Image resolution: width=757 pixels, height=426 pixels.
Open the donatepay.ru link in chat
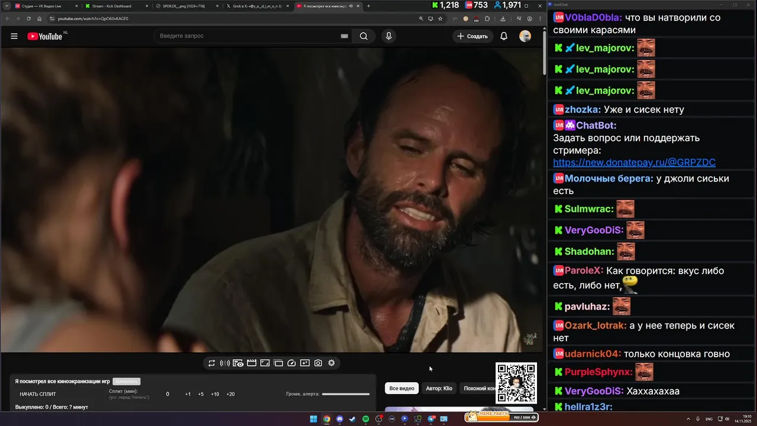click(634, 162)
